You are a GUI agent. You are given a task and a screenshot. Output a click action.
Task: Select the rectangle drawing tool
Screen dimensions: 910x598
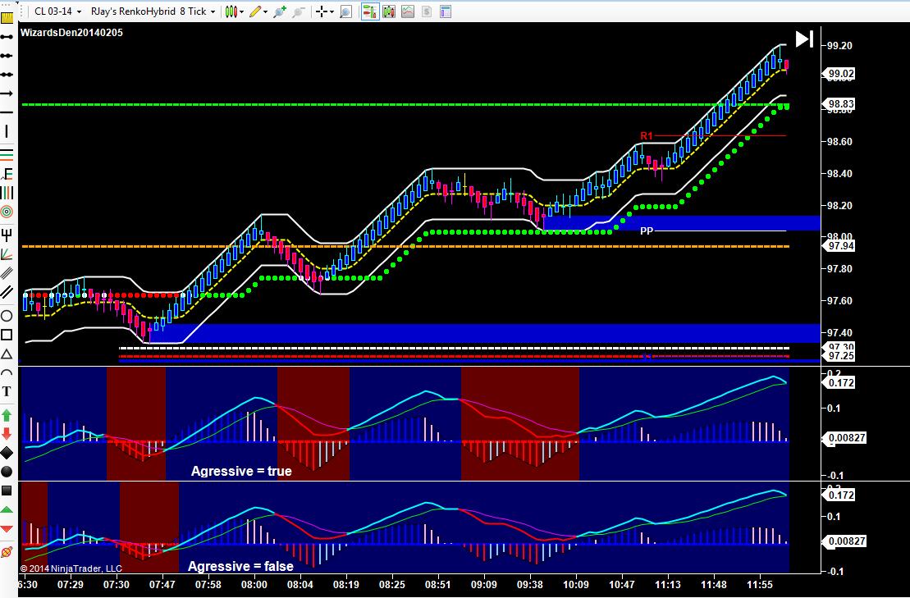click(x=7, y=335)
